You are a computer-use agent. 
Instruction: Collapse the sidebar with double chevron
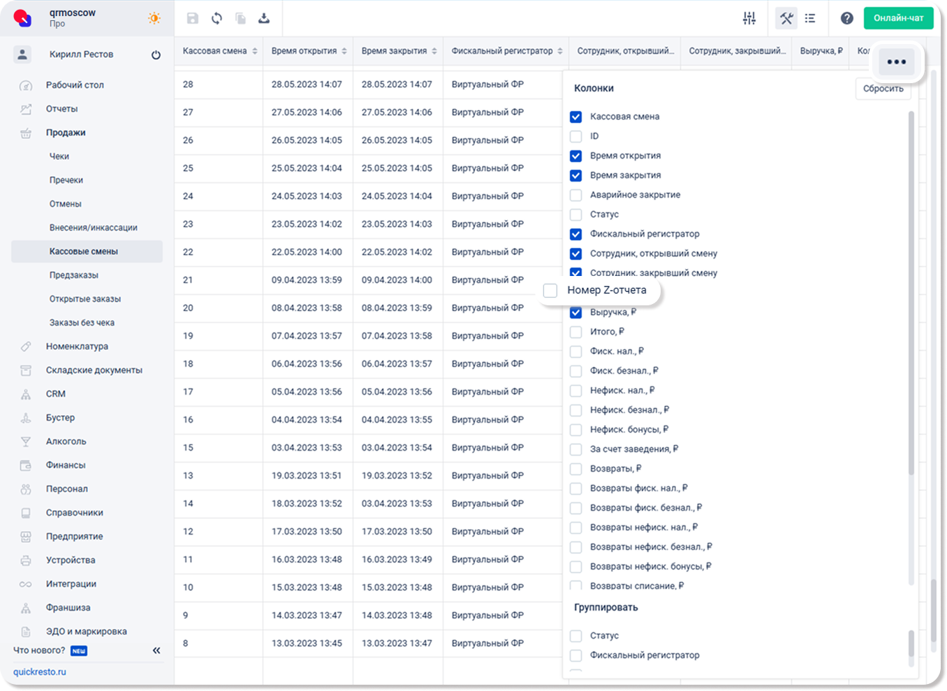pos(156,650)
